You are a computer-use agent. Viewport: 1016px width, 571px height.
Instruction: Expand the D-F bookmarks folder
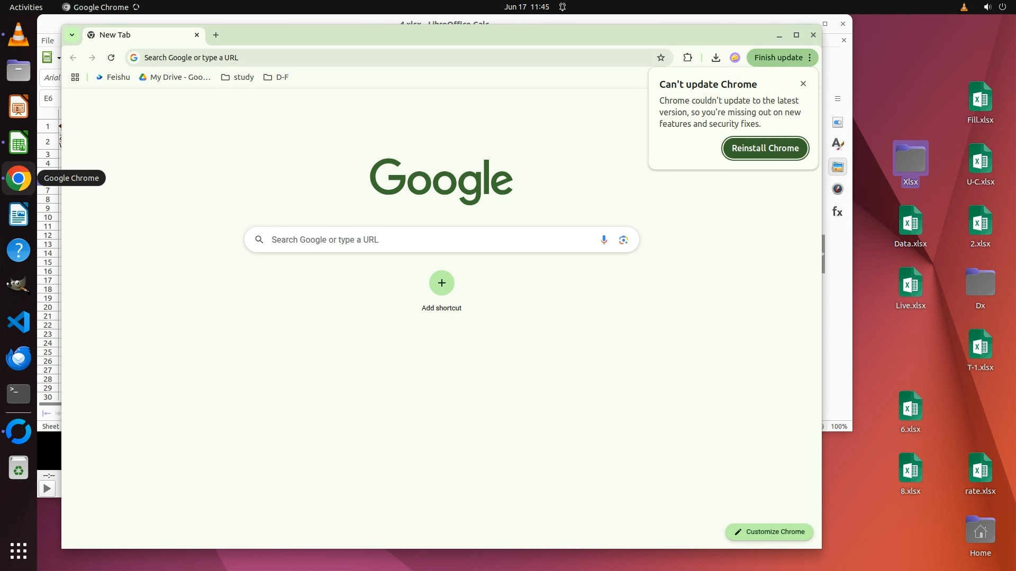tap(276, 77)
